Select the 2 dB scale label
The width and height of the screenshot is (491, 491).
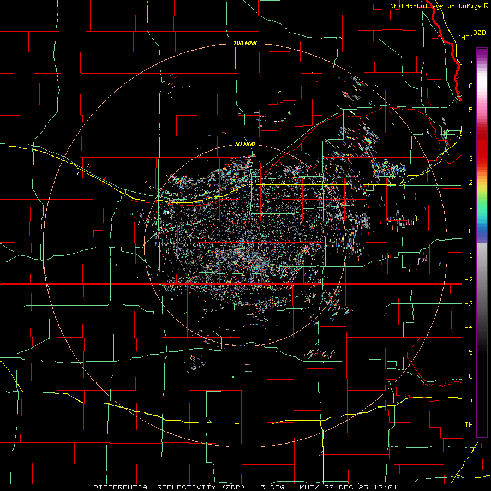471,183
